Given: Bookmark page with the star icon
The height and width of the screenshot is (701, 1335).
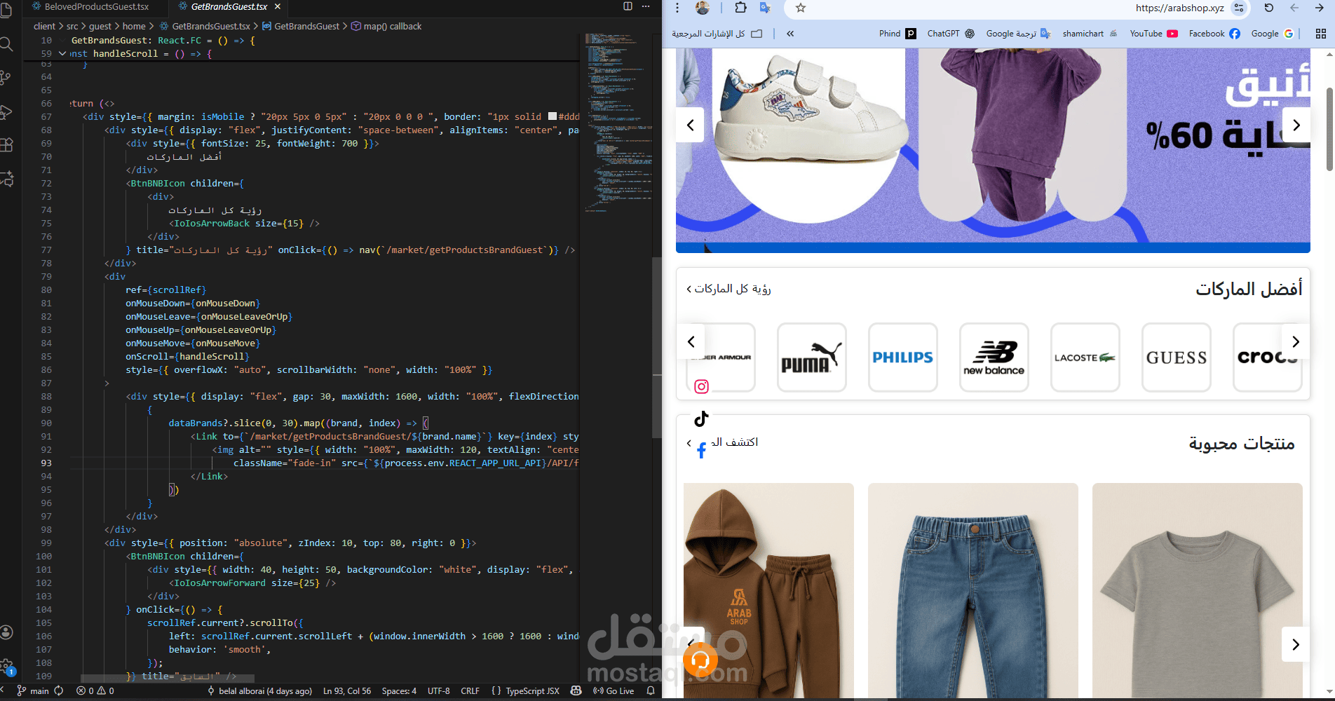Looking at the screenshot, I should (x=801, y=8).
